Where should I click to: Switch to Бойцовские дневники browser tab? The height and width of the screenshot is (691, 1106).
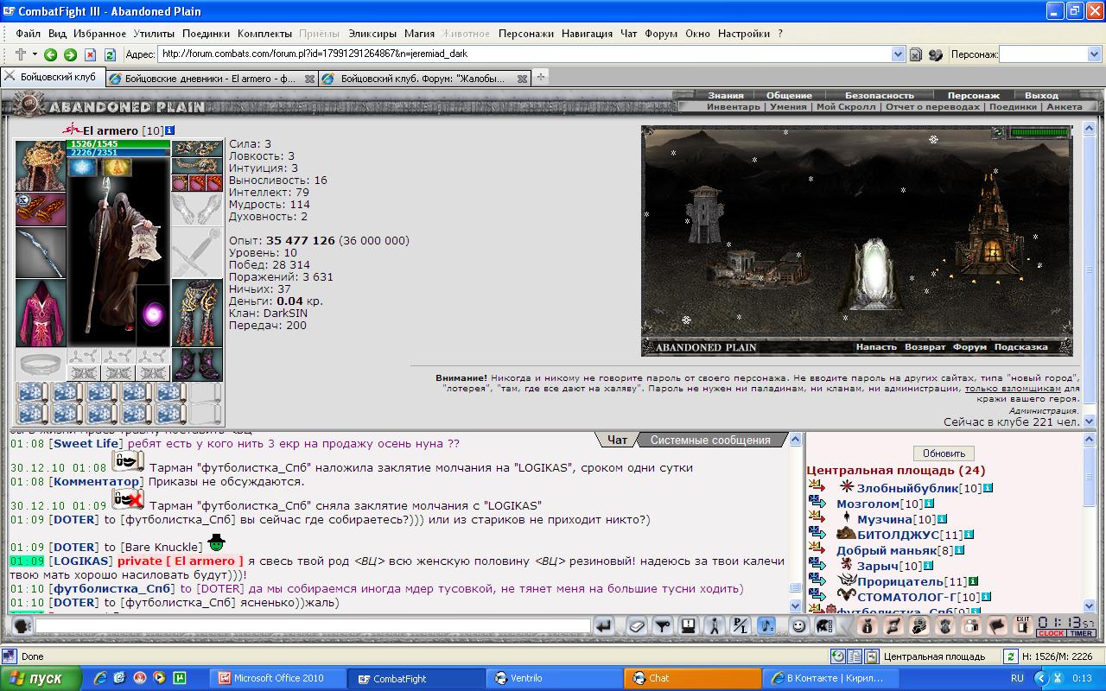point(211,78)
